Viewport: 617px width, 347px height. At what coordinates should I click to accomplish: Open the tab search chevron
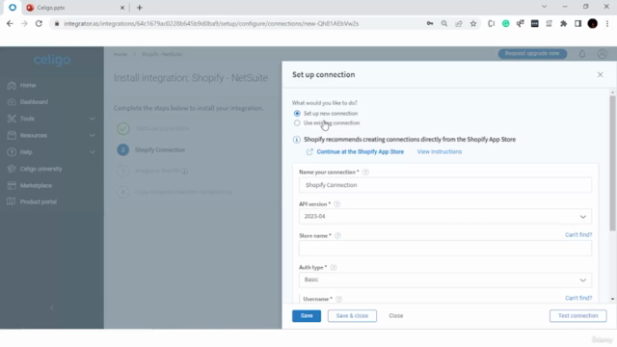(x=544, y=7)
